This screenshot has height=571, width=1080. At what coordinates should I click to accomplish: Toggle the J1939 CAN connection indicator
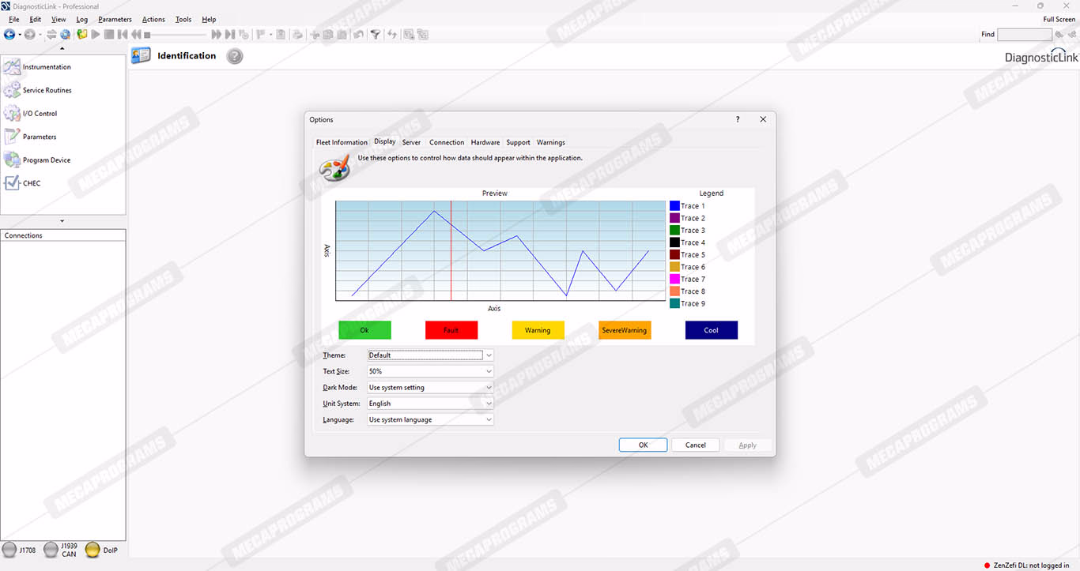51,550
